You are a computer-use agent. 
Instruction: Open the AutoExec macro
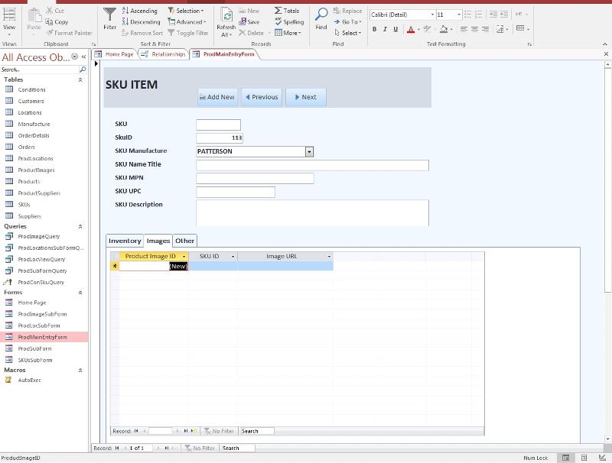click(29, 380)
